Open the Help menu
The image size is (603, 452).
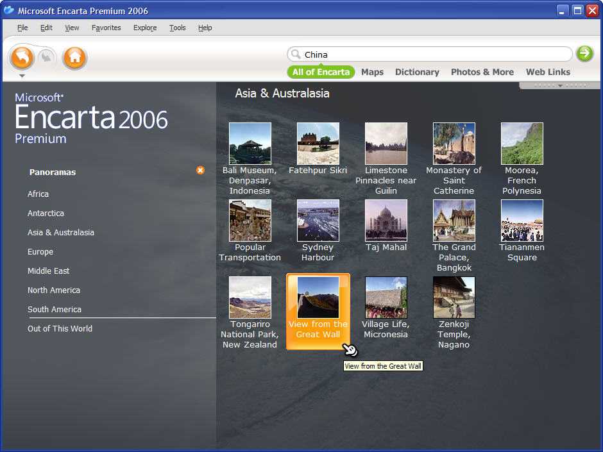tap(205, 28)
